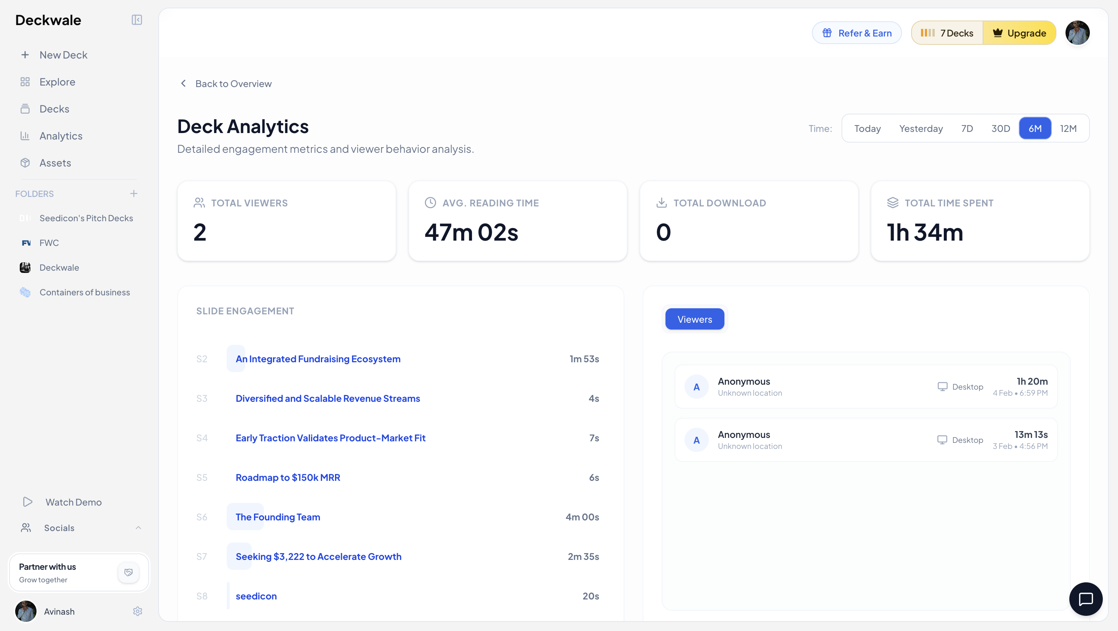The width and height of the screenshot is (1118, 631).
Task: Enable the 12M time range
Action: click(x=1068, y=128)
